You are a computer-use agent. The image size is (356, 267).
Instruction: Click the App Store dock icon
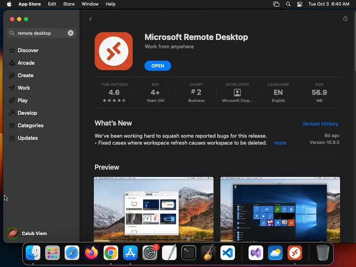[130, 253]
